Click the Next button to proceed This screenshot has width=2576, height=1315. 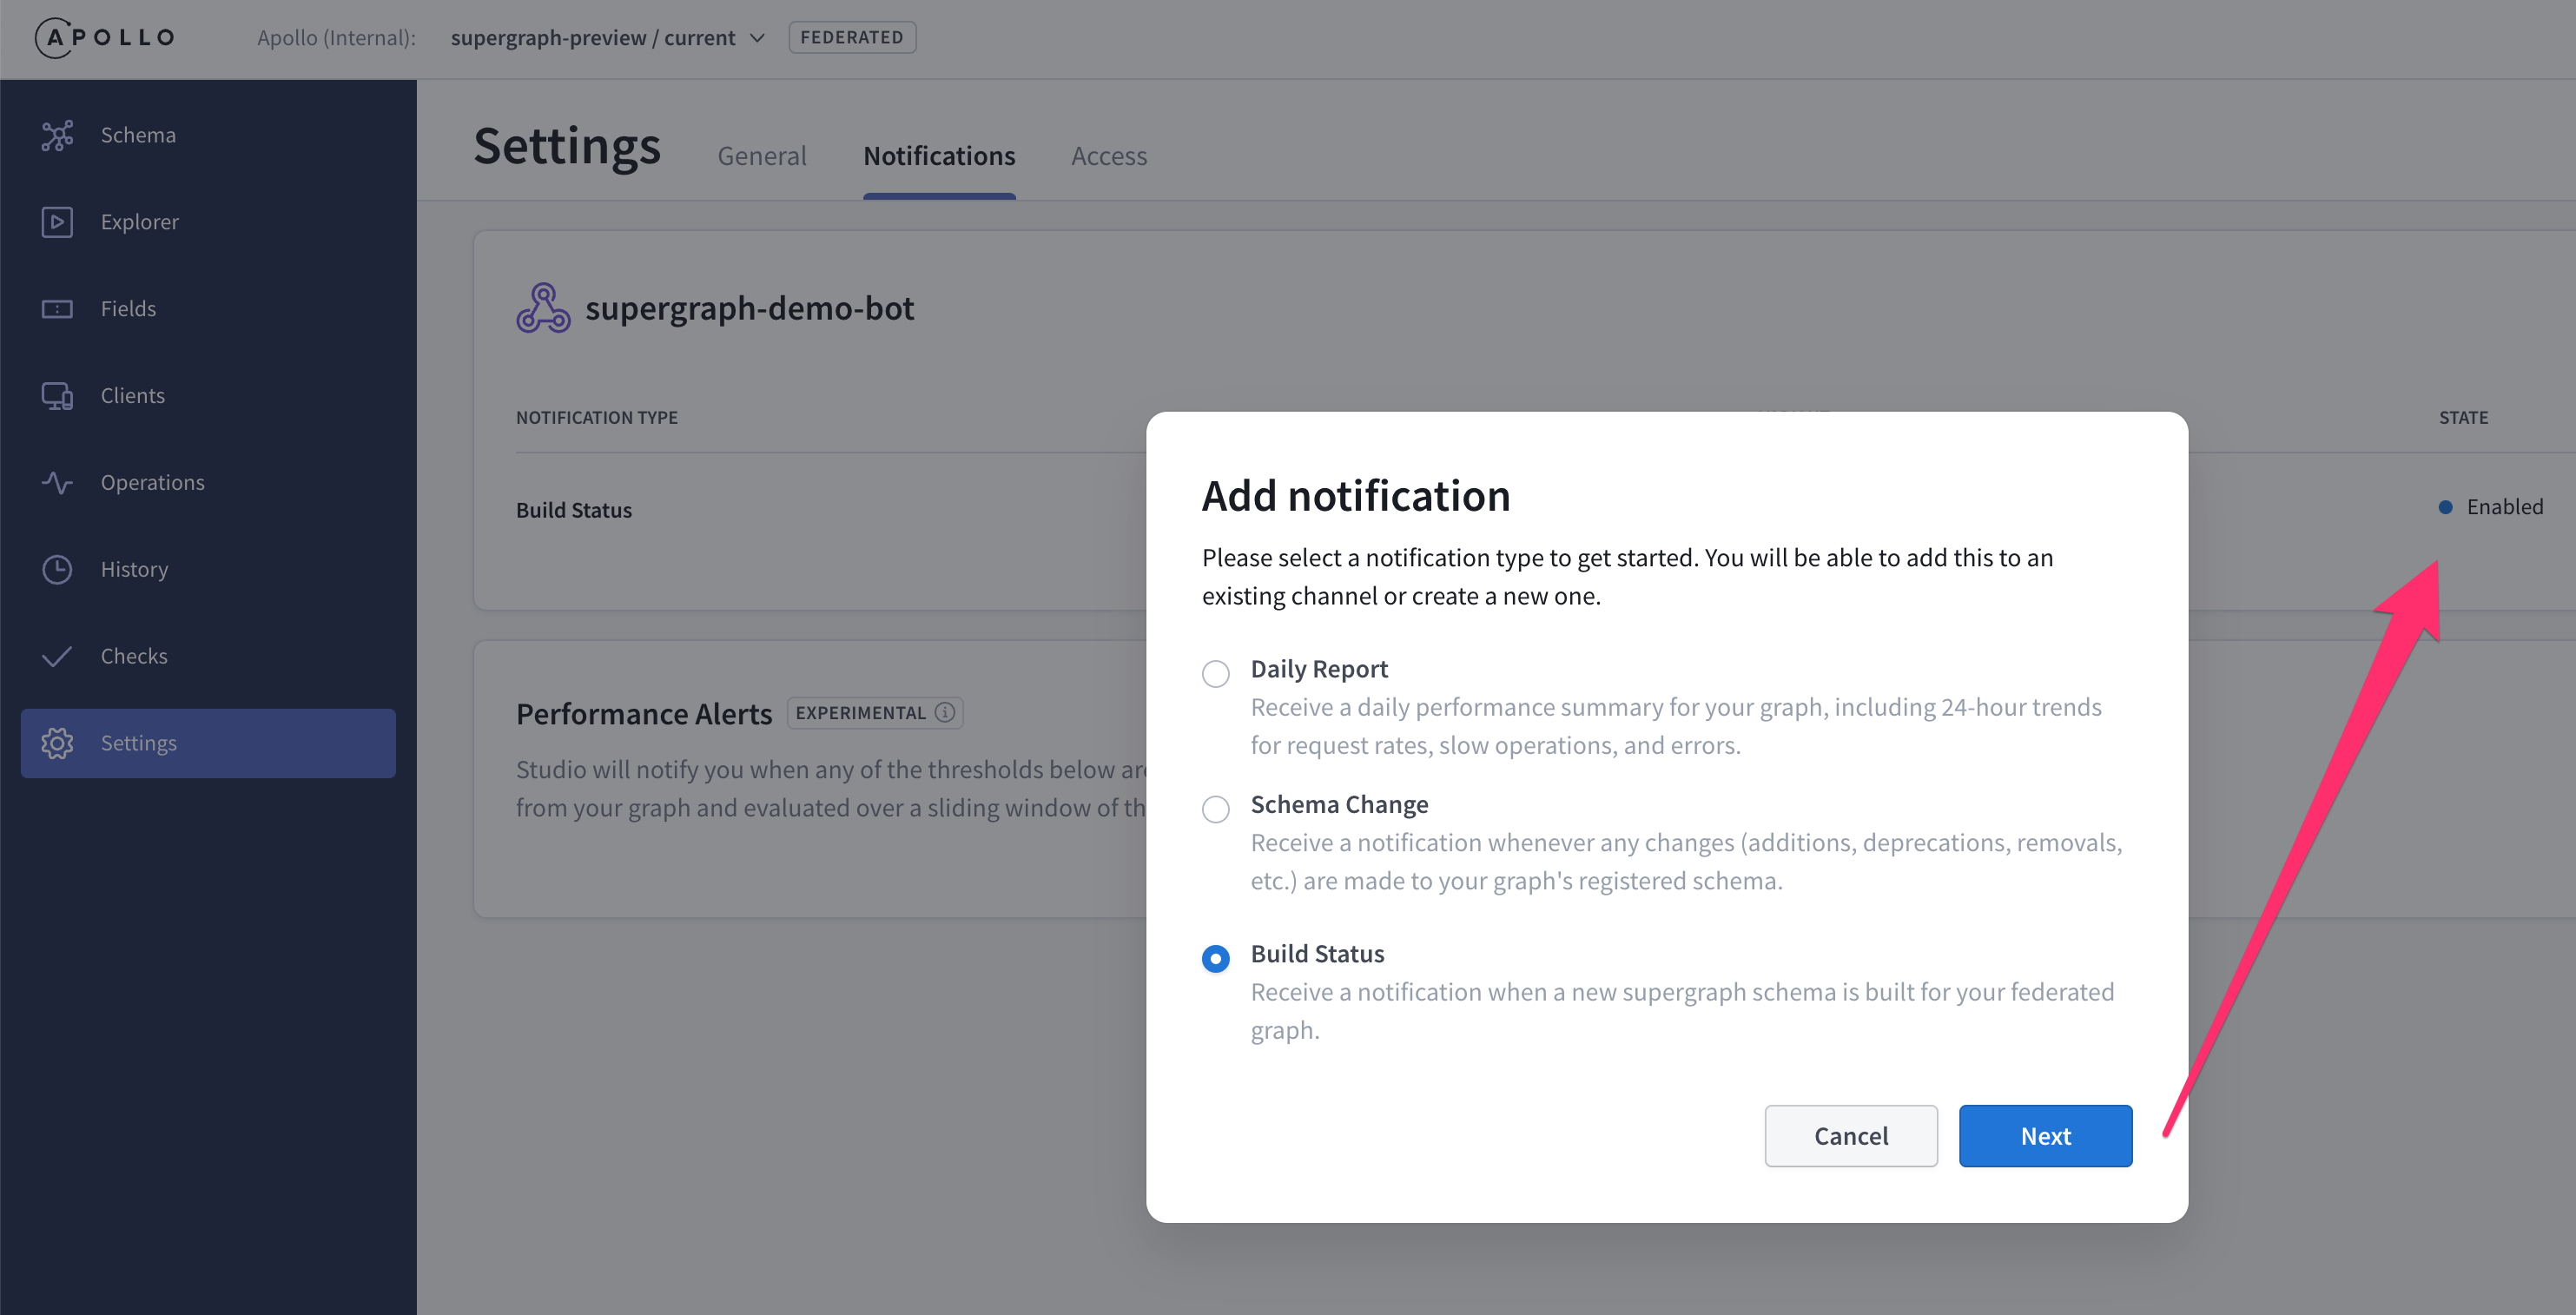coord(2046,1135)
